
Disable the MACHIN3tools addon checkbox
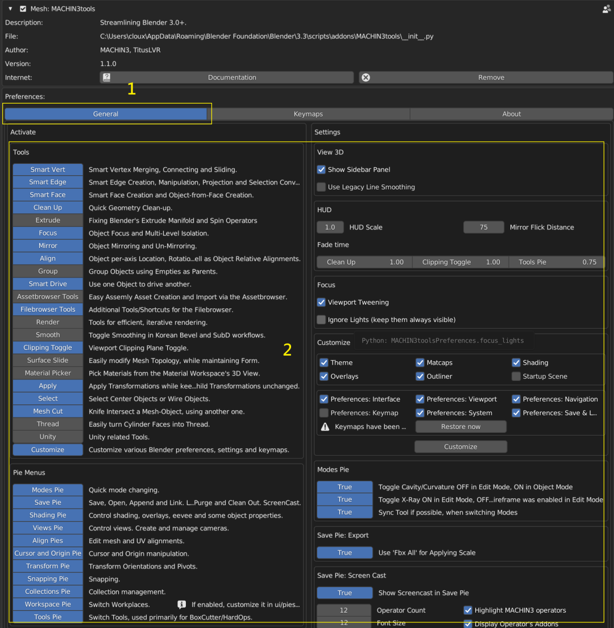[x=23, y=9]
